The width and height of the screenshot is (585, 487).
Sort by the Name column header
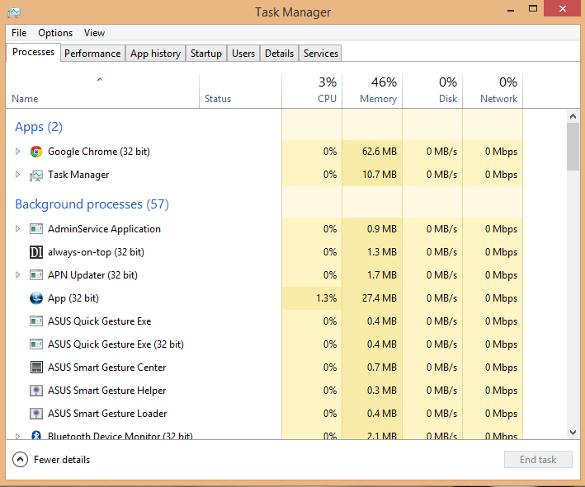[102, 91]
